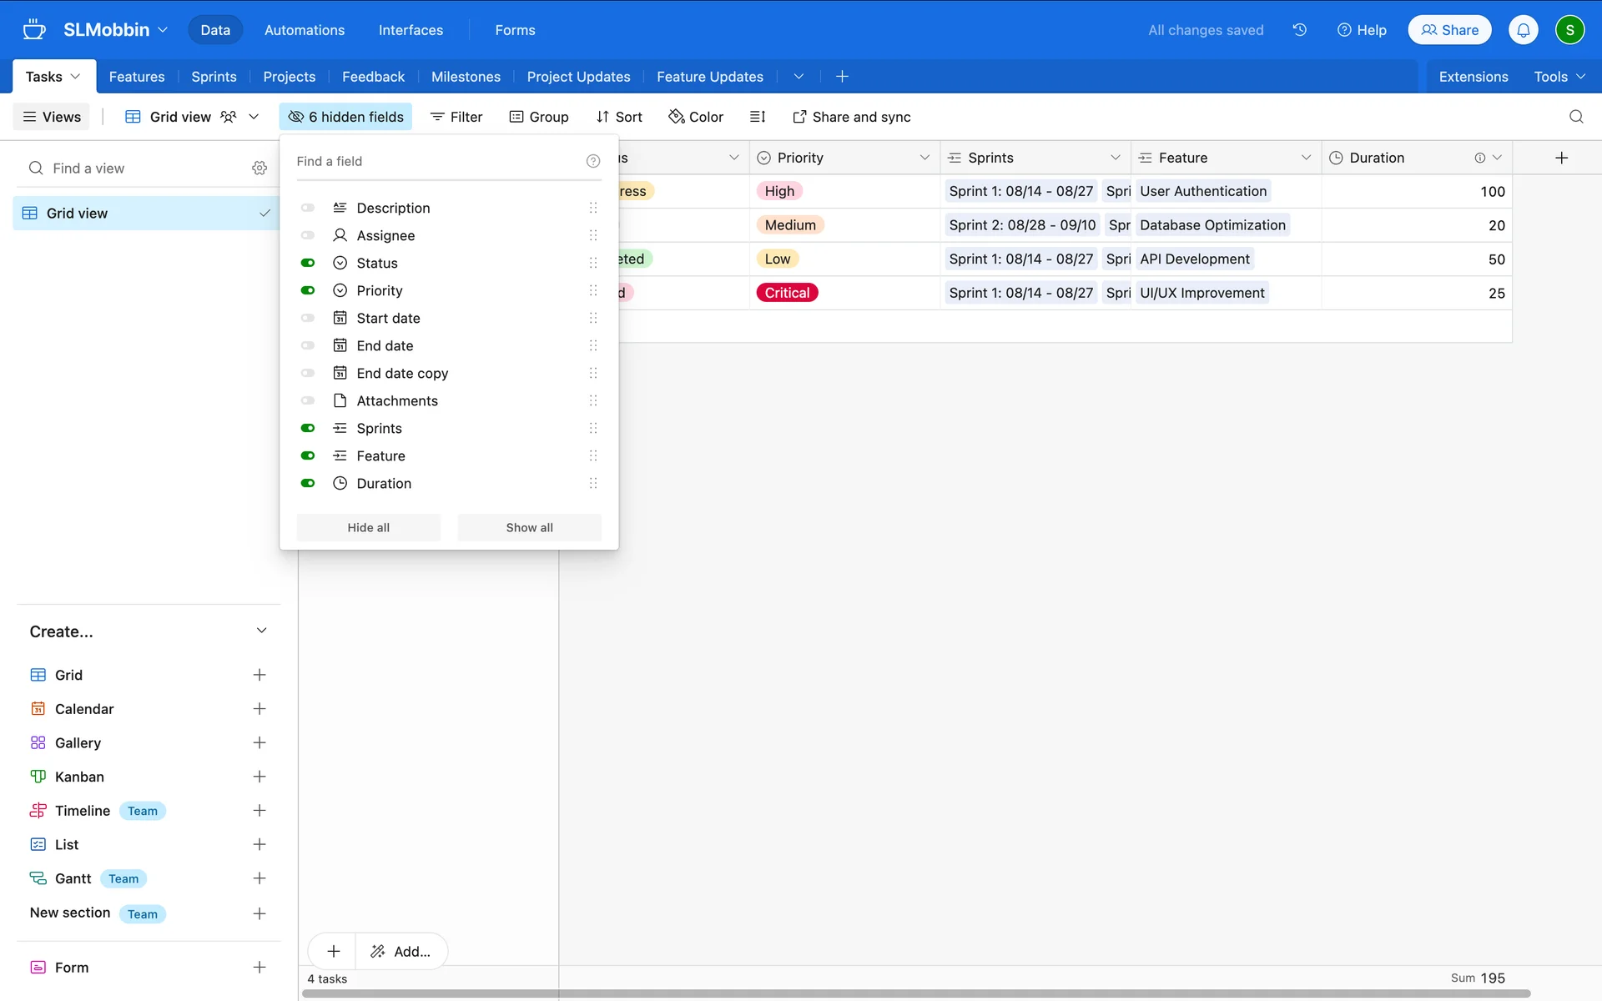Turn off the Status field toggle
This screenshot has height=1001, width=1602.
(x=308, y=263)
